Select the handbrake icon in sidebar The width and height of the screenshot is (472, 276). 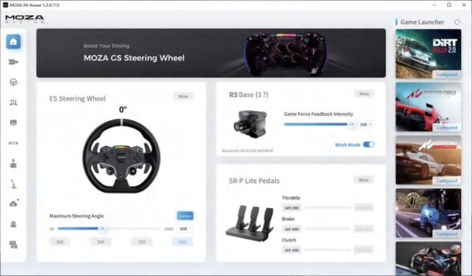pos(14,183)
